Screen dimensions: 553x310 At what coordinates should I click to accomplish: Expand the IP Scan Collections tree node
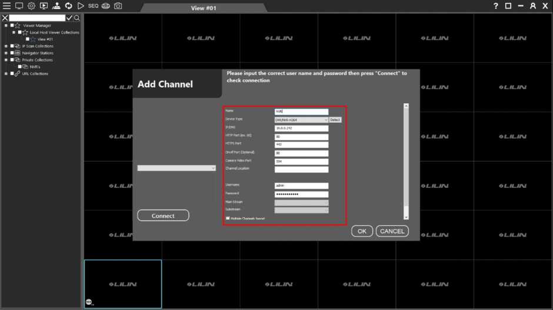[x=6, y=46]
